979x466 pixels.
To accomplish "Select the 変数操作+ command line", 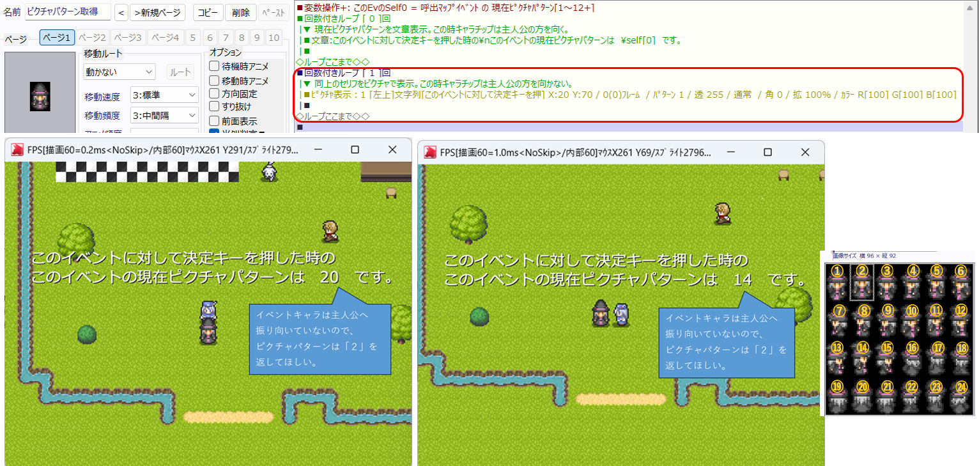I will click(x=445, y=8).
